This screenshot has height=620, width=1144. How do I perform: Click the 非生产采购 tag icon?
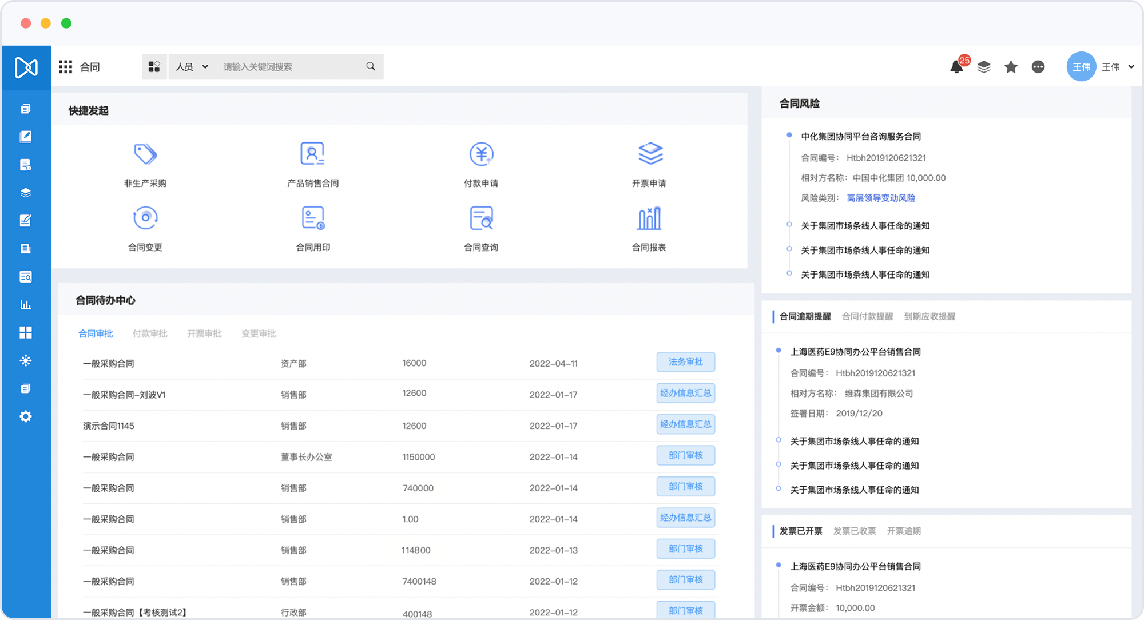[145, 154]
